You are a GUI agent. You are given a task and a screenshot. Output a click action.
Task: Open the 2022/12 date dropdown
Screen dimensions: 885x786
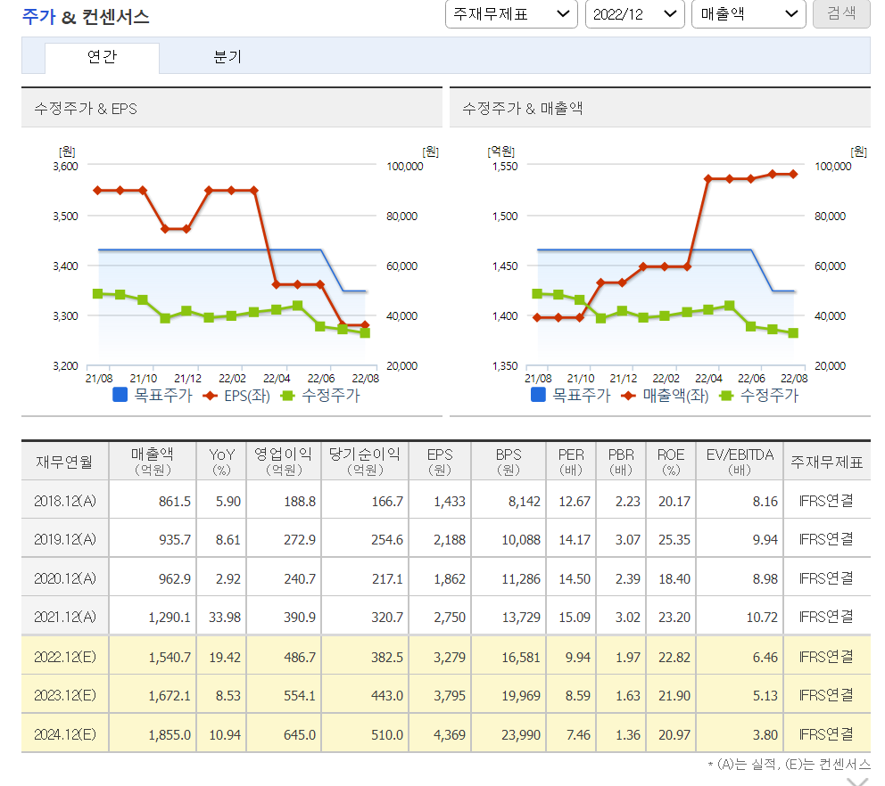tap(635, 14)
